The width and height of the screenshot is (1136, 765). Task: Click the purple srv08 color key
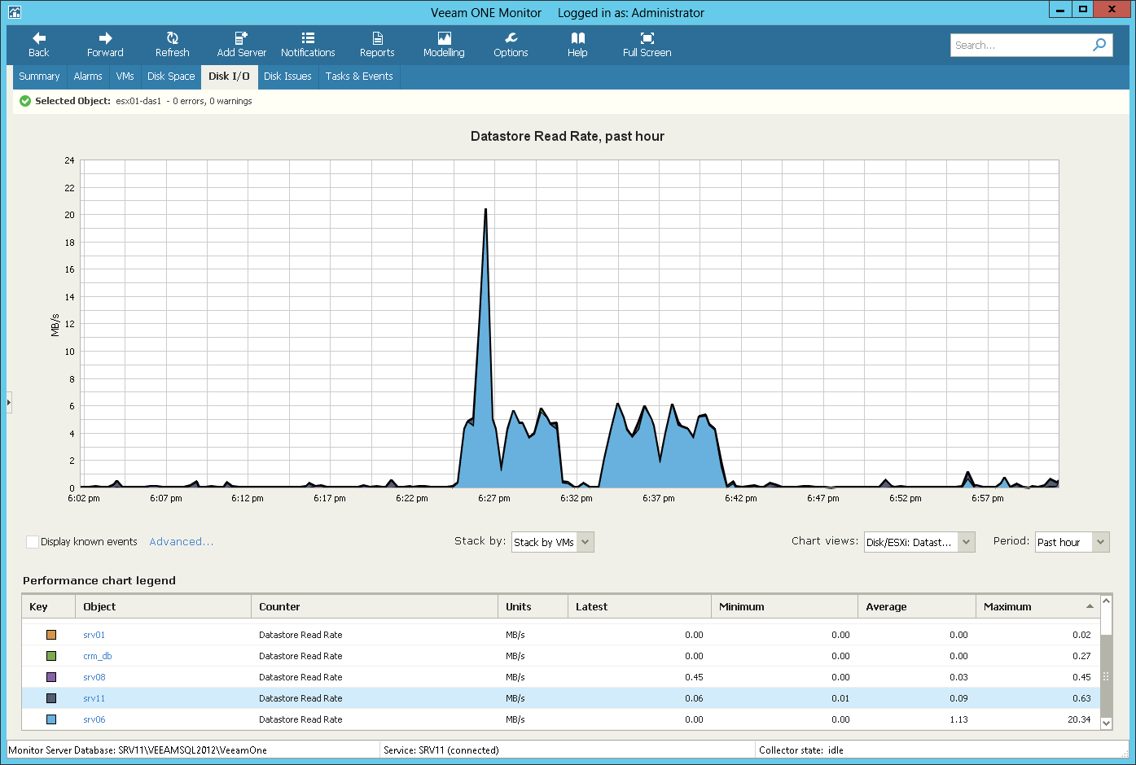51,677
